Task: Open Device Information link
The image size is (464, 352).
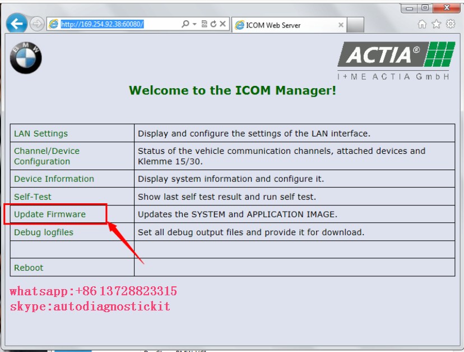Action: point(54,179)
